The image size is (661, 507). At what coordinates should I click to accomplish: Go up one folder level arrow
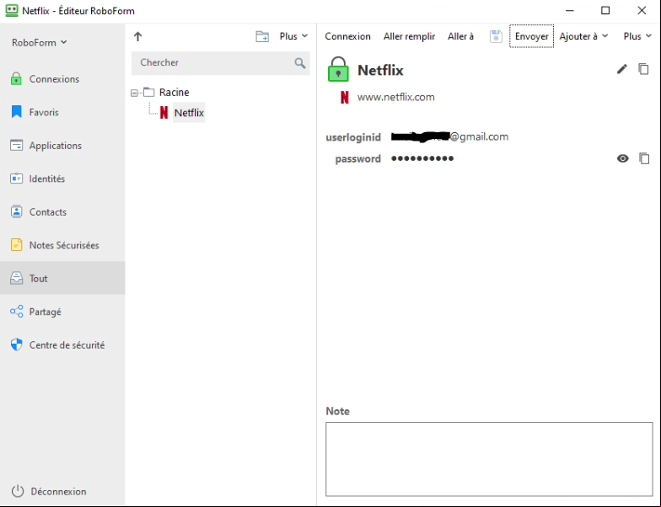[138, 37]
